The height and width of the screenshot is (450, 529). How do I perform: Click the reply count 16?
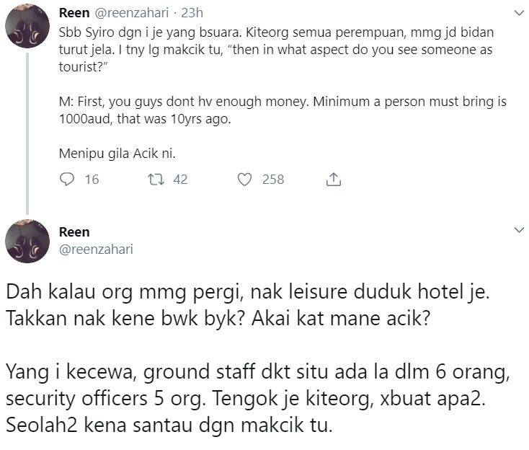pos(92,180)
